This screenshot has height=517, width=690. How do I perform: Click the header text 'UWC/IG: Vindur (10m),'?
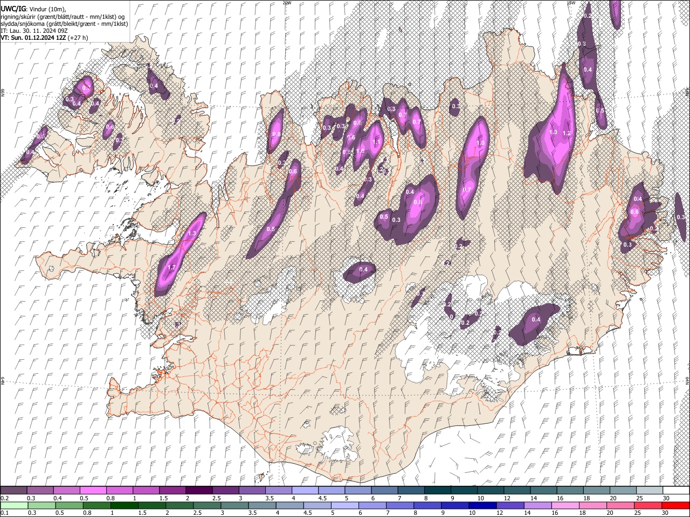(x=33, y=8)
